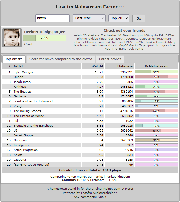Open friend Internaut1972 link

[x=122, y=42]
